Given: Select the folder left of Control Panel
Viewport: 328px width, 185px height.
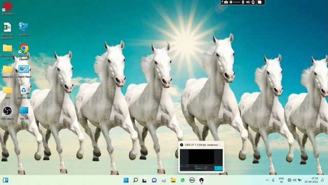Looking at the screenshot, I should click(x=7, y=71).
